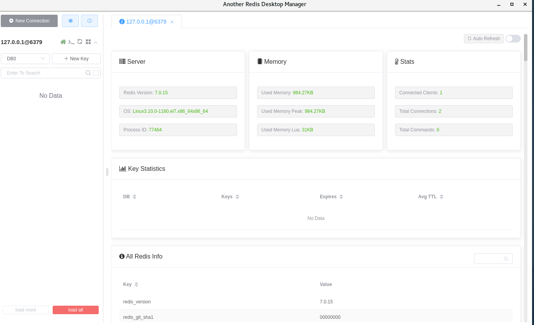The image size is (534, 325).
Task: Open the connection grid menu icon
Action: [x=88, y=42]
